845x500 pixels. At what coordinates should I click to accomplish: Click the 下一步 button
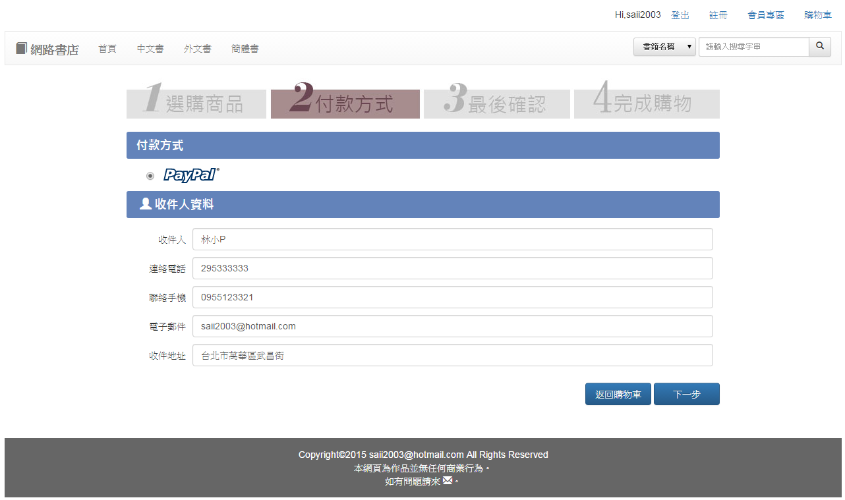coord(687,394)
